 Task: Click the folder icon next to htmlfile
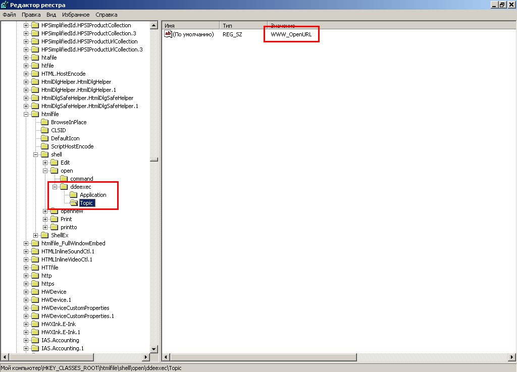tap(35, 114)
